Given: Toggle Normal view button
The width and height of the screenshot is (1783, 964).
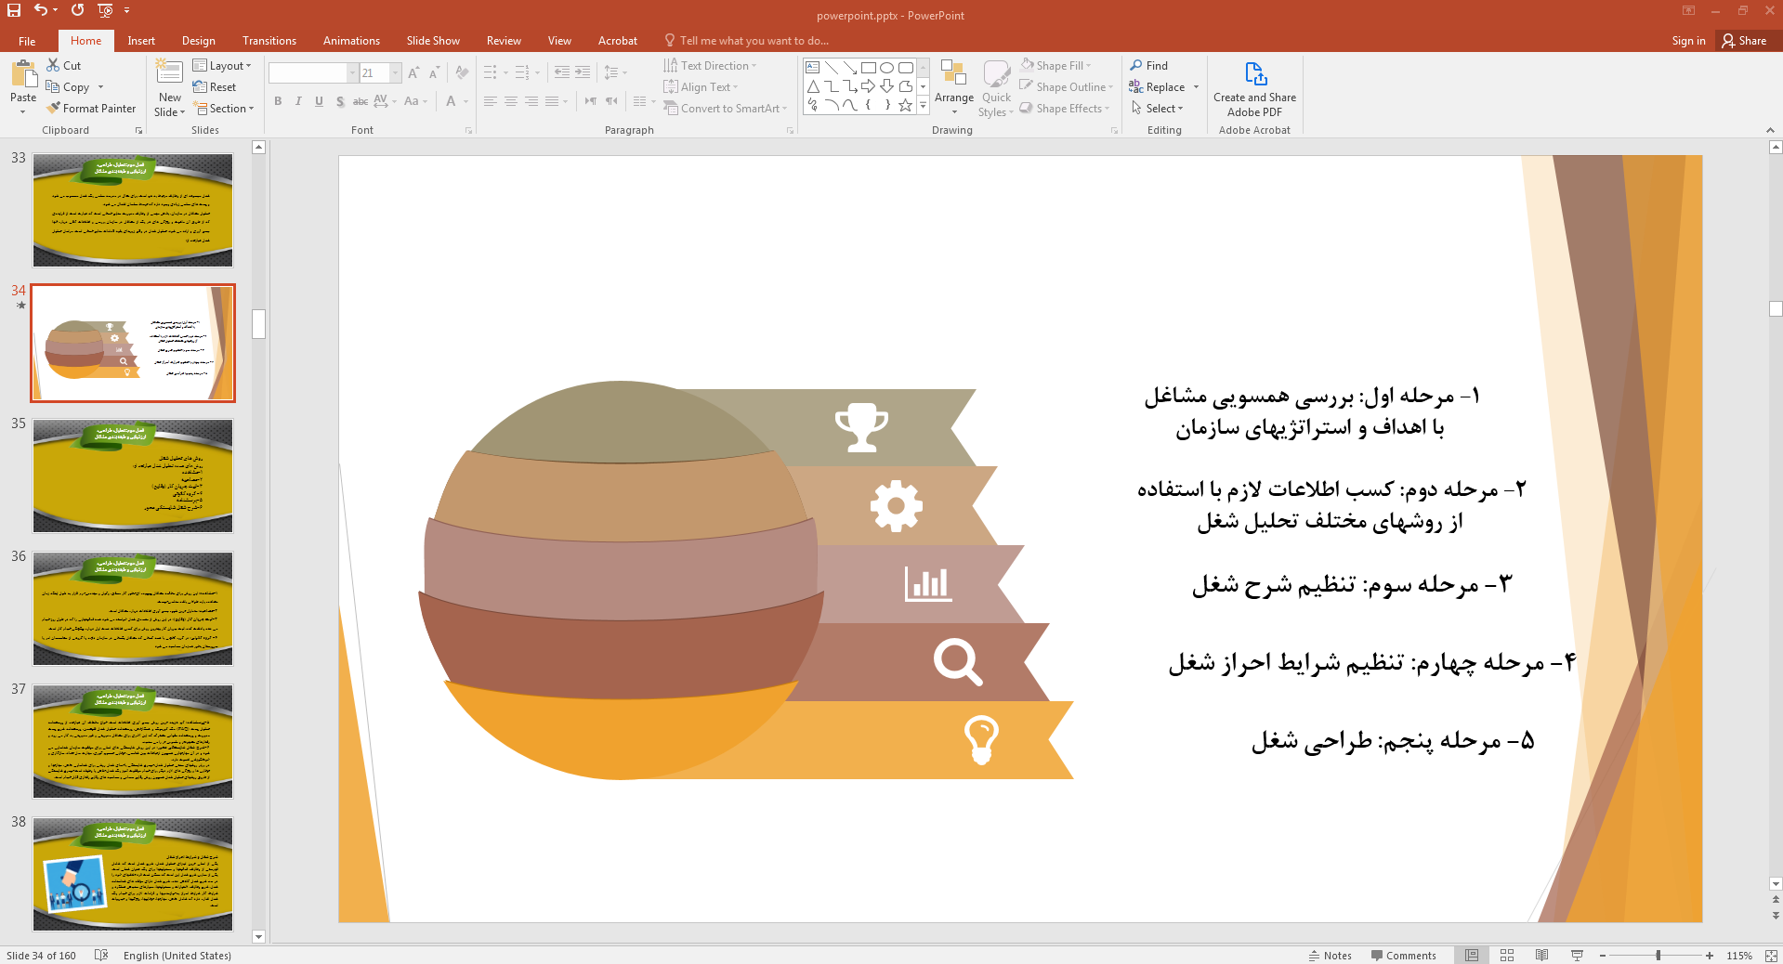Looking at the screenshot, I should click(x=1472, y=955).
